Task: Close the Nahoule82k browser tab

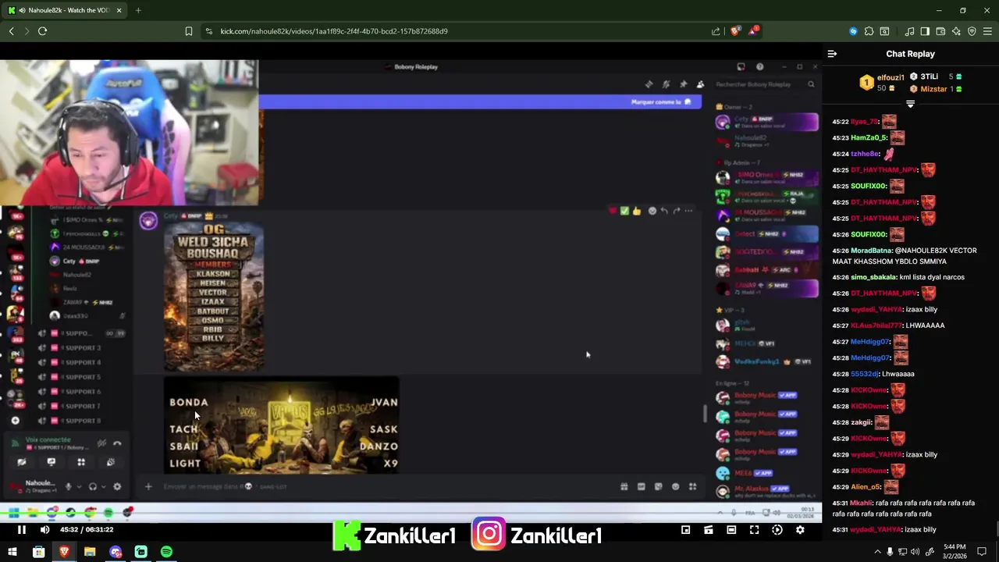Action: pos(119,10)
